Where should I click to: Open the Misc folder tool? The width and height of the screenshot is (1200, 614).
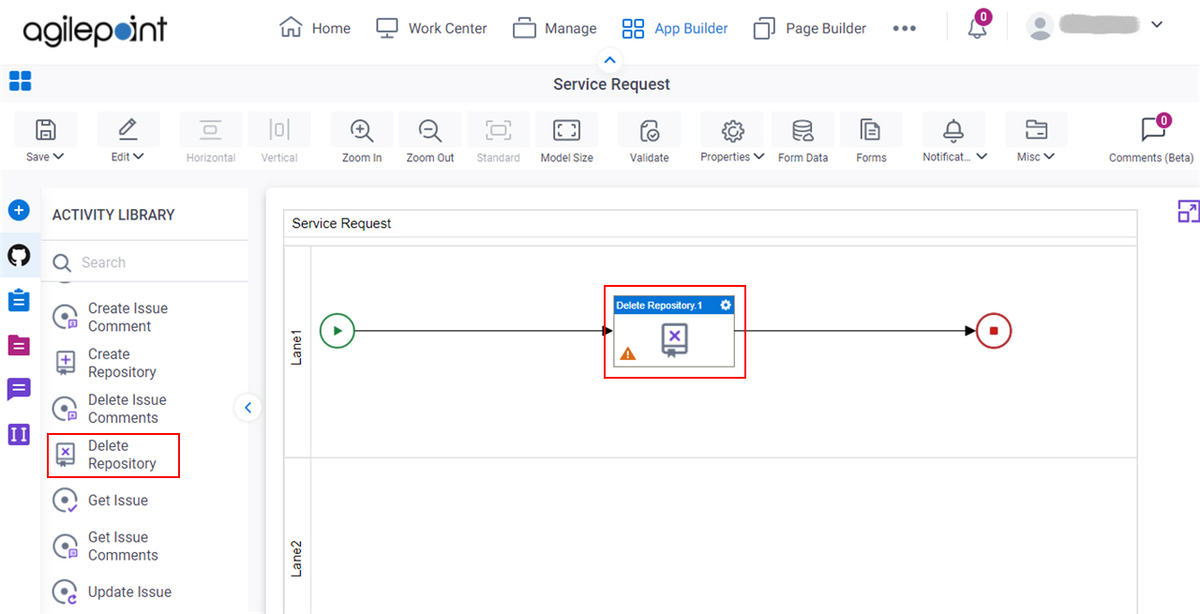point(1036,129)
